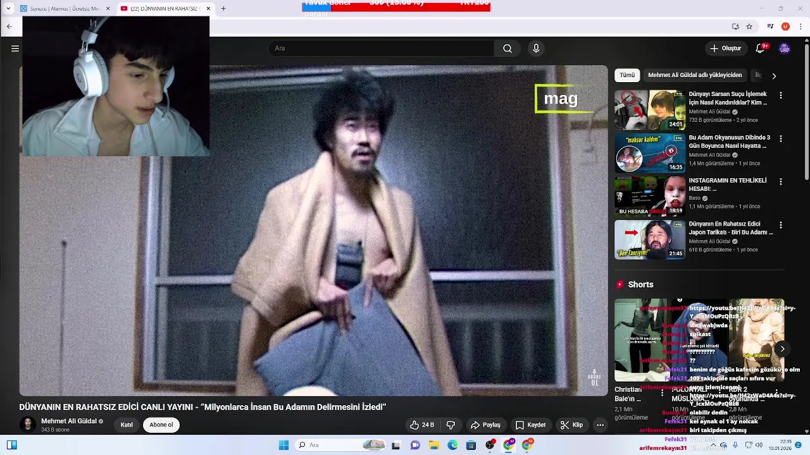Image resolution: width=810 pixels, height=455 pixels.
Task: Open the YouTube hamburger guide menu
Action: (x=15, y=49)
